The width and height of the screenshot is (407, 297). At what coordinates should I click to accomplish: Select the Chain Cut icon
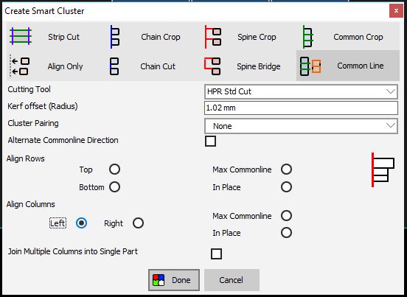coord(114,66)
